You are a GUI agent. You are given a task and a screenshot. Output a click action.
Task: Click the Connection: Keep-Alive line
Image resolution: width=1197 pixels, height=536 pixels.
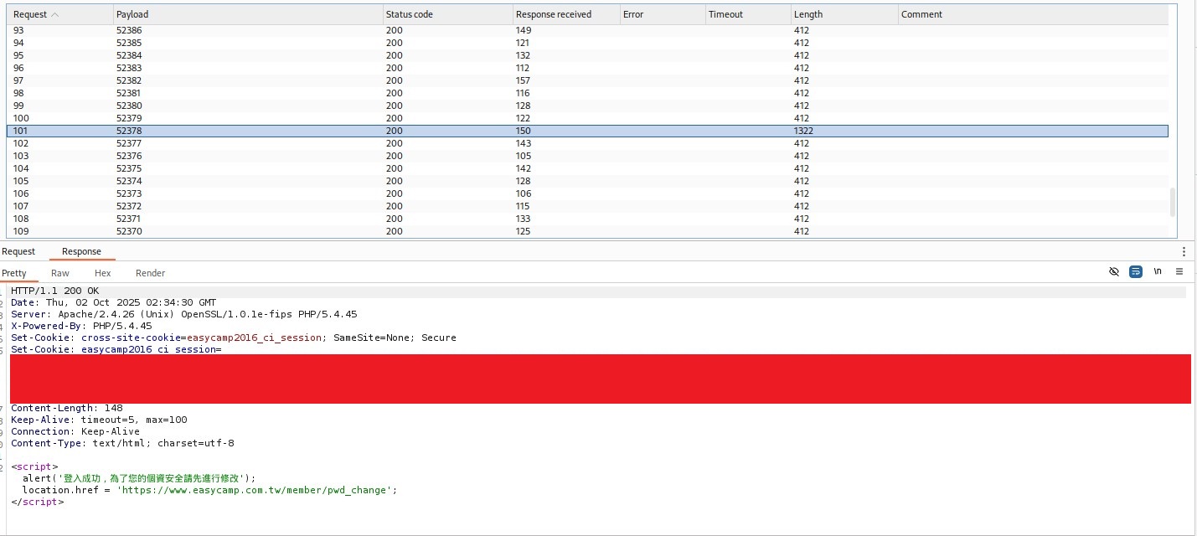(x=75, y=431)
